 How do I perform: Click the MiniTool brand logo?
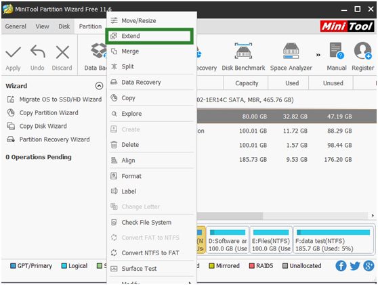(x=347, y=26)
